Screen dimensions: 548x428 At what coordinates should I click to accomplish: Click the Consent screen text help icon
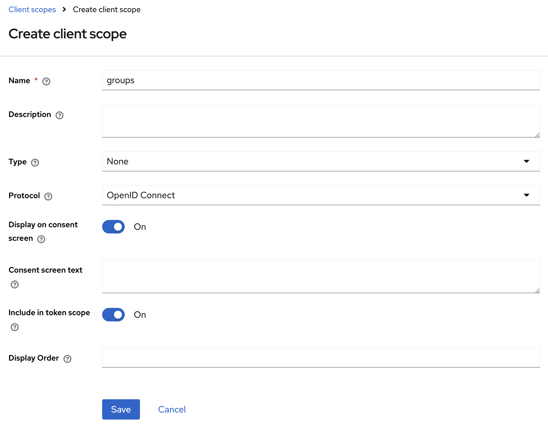(15, 284)
